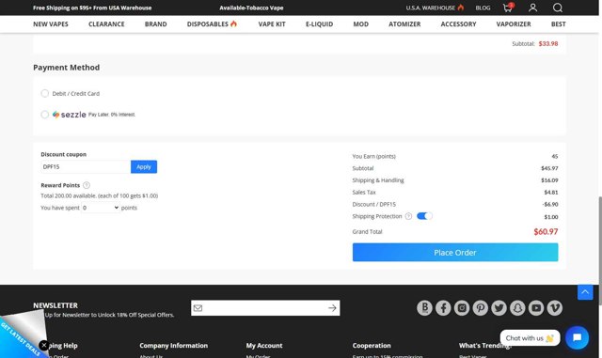Open the VAPE KIT menu
Viewport: 602px width, 358px height.
click(x=272, y=23)
